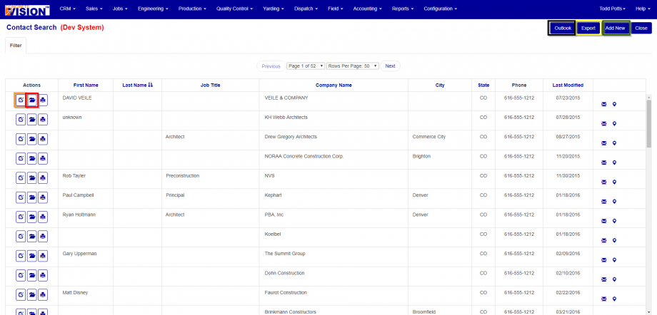Expand the Yarding dropdown menu
The image size is (657, 315).
tap(274, 9)
